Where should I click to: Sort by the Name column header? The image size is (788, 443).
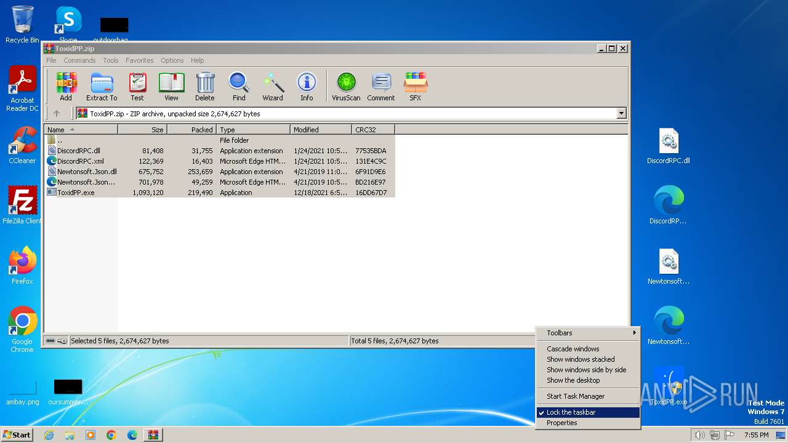coord(81,130)
